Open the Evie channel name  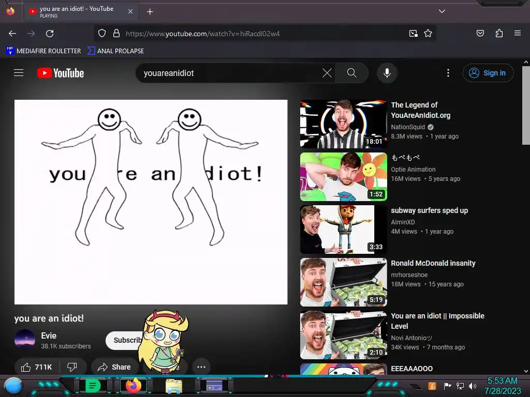(x=49, y=335)
